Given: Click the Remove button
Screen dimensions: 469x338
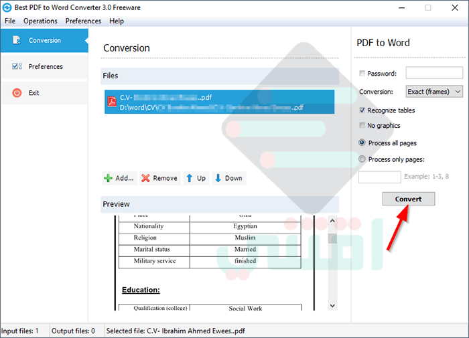Looking at the screenshot, I should click(160, 178).
